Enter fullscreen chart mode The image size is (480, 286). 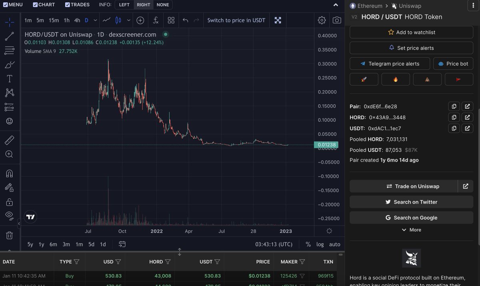[x=278, y=20]
